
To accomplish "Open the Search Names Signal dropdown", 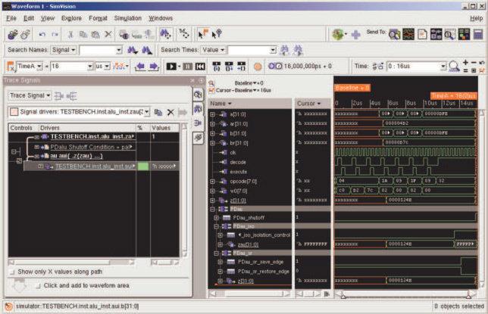I will click(x=64, y=50).
